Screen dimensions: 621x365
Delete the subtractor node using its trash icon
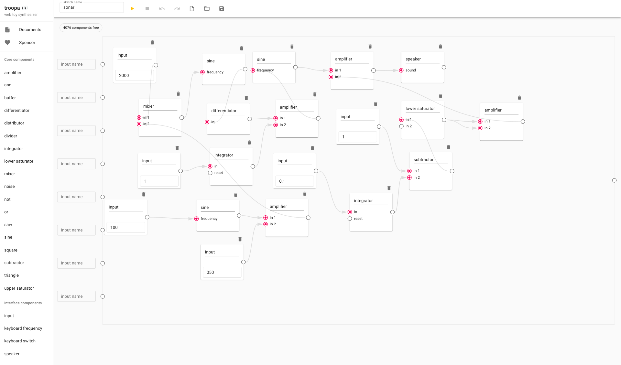pyautogui.click(x=449, y=147)
